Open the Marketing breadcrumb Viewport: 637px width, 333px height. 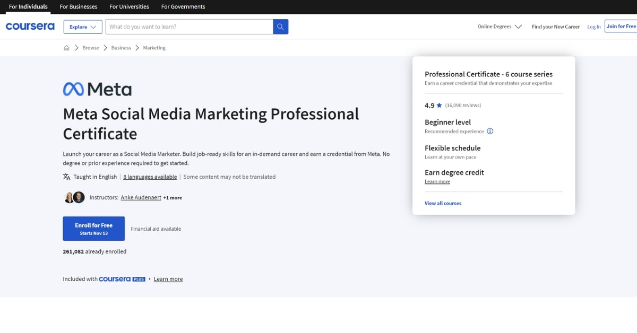[x=154, y=48]
